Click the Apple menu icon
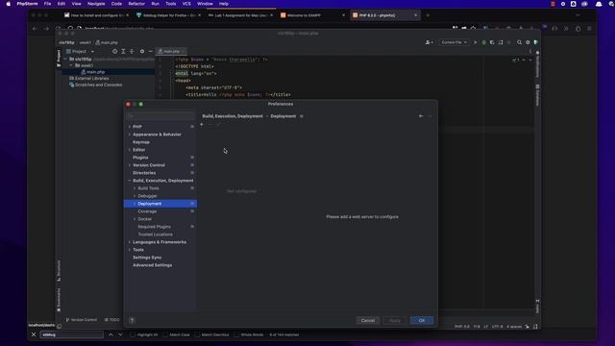Image resolution: width=615 pixels, height=346 pixels. click(x=9, y=4)
